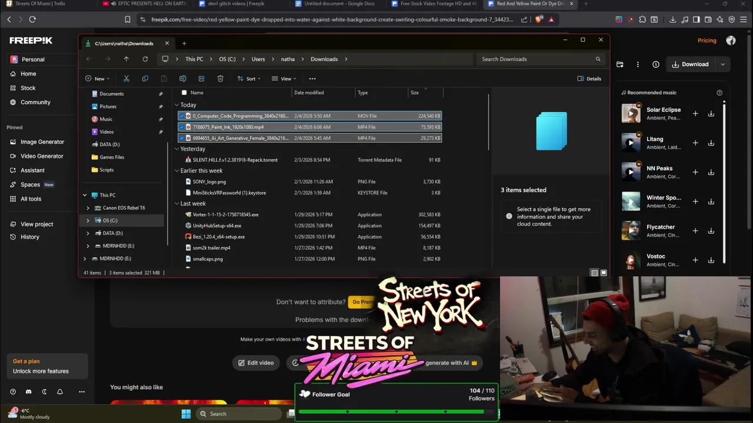Play the Solar Eclipse track thumbnail

[x=631, y=113]
